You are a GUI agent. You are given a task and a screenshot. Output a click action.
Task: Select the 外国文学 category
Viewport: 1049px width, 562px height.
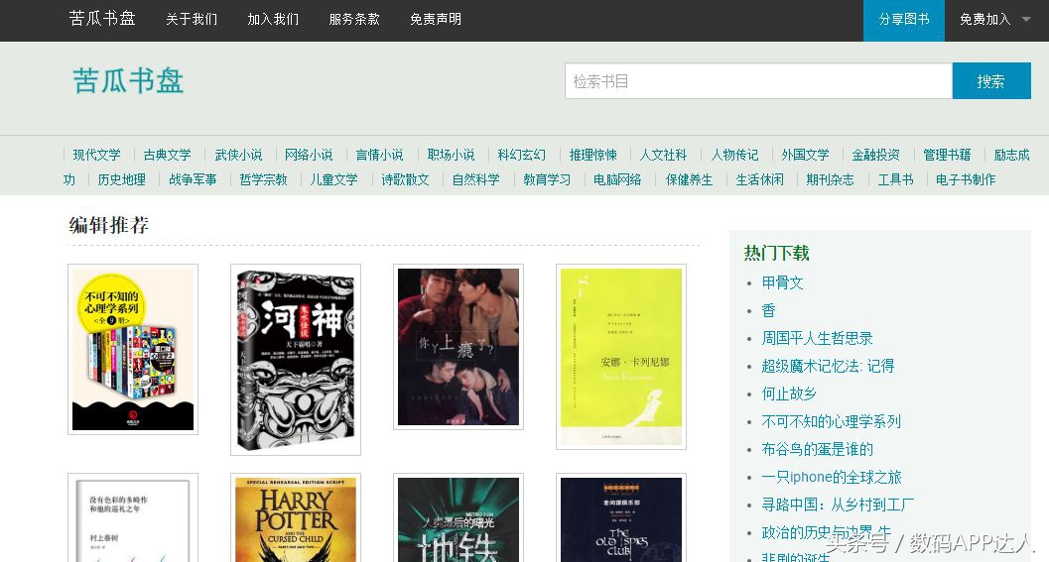[x=806, y=155]
